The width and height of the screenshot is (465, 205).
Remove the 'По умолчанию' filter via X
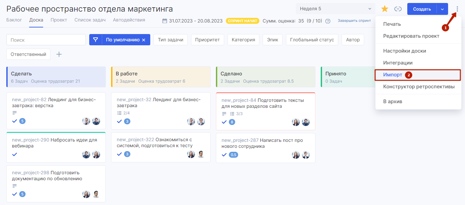pyautogui.click(x=144, y=40)
